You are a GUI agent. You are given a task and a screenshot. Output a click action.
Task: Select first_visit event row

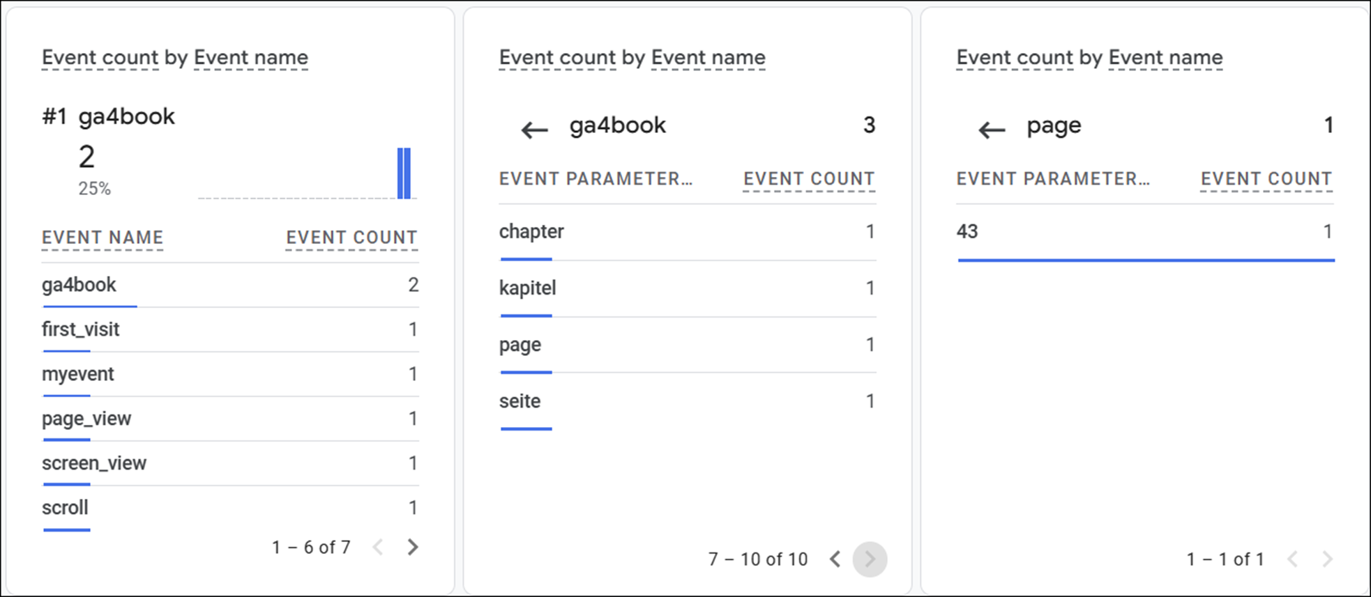[x=230, y=329]
